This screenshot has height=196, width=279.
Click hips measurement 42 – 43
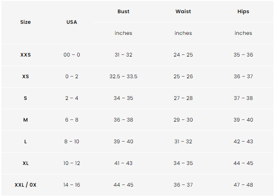[x=243, y=142]
